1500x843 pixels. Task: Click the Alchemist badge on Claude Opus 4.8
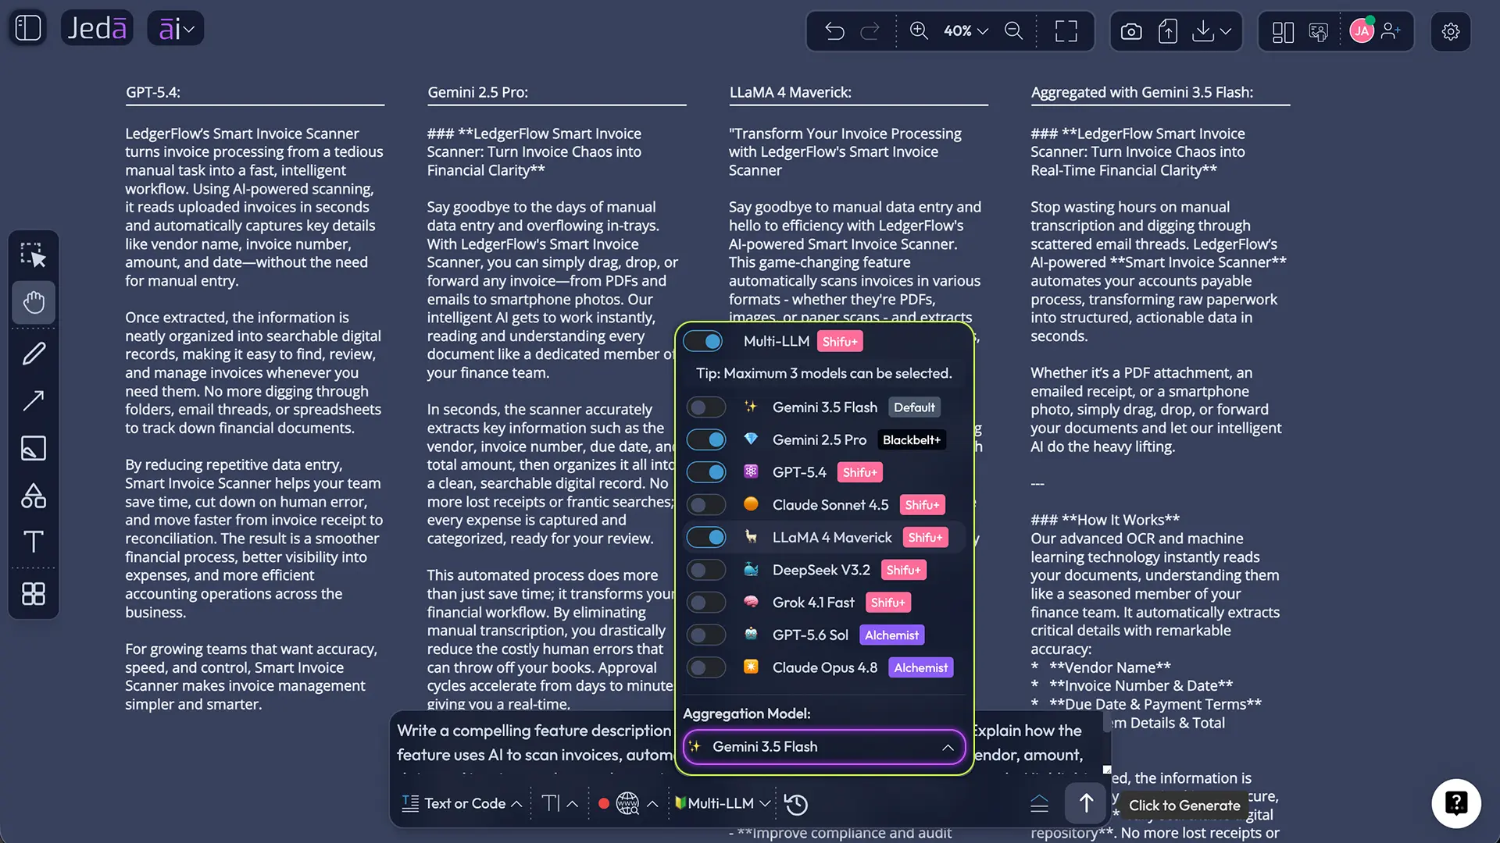920,667
